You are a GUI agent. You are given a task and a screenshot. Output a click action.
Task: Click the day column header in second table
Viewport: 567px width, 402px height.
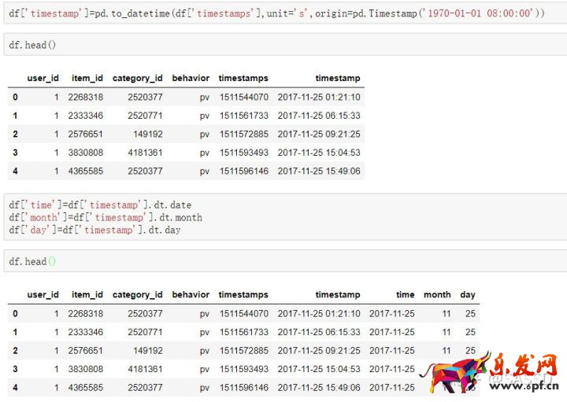(x=468, y=294)
